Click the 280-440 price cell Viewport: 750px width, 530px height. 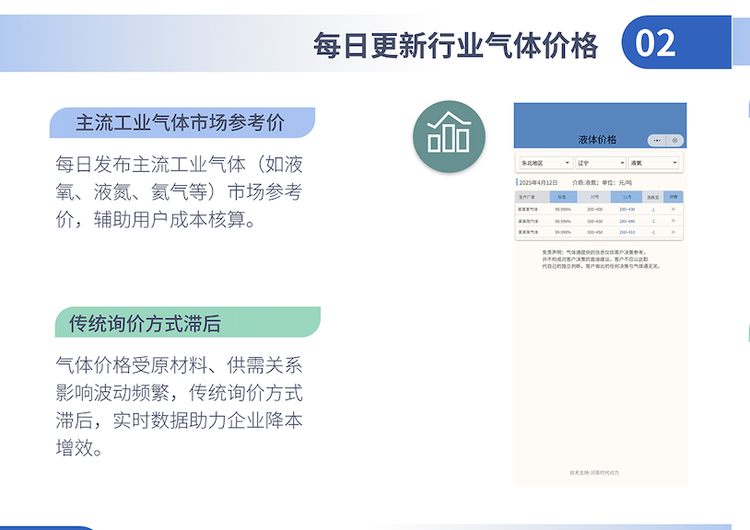coord(627,221)
